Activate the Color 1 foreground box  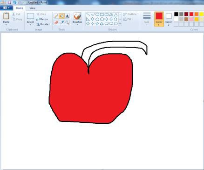pyautogui.click(x=159, y=19)
